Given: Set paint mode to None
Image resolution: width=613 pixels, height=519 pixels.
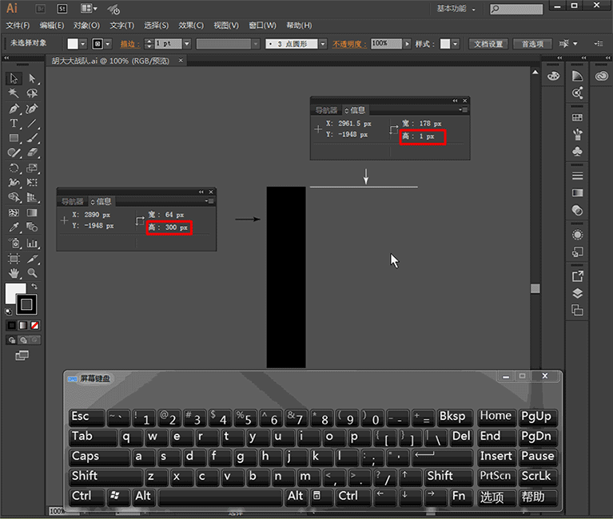Looking at the screenshot, I should click(34, 325).
